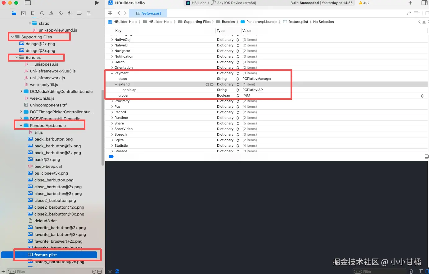Choose Any iOS Device destination
Image resolution: width=429 pixels, height=274 pixels.
tap(234, 3)
